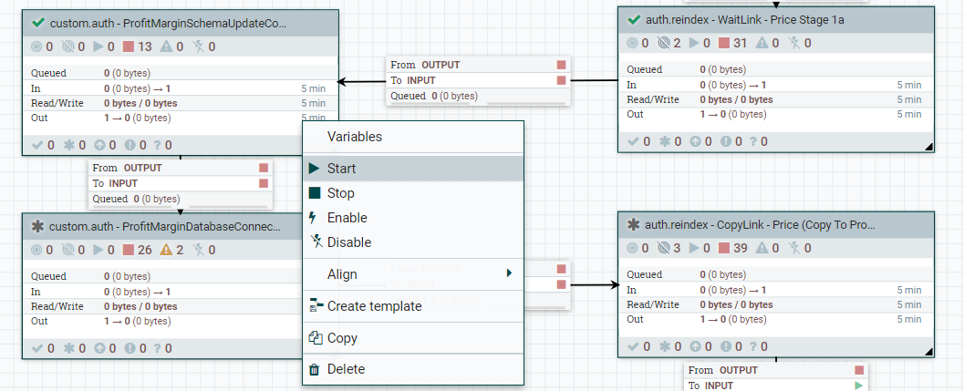Click asterisk icon on CopyLink - Price group header
Image resolution: width=964 pixels, height=391 pixels.
[634, 224]
